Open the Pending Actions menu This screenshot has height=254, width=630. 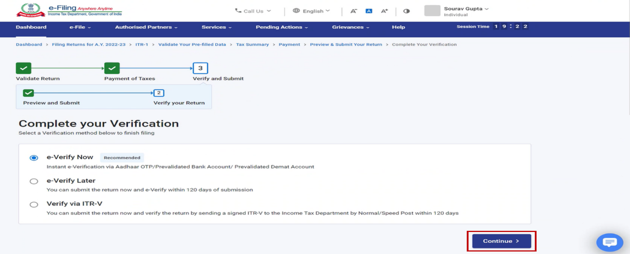coord(281,27)
